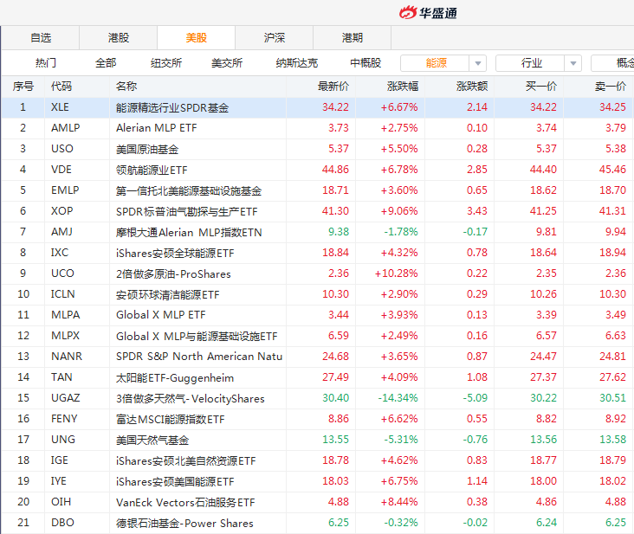Select the 热门 filter

click(46, 63)
